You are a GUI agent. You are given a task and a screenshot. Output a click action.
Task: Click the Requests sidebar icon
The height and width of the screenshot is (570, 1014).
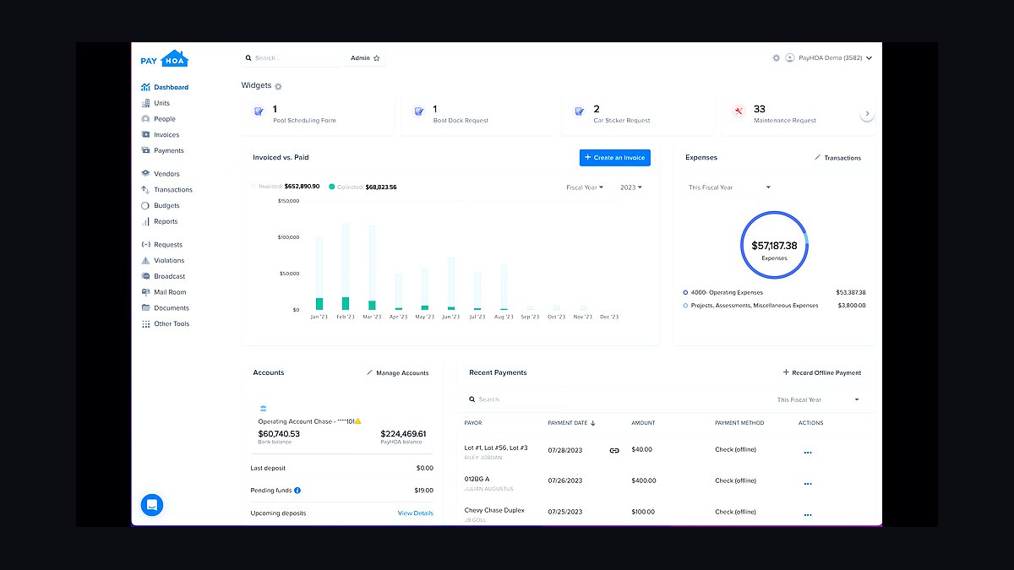point(145,245)
